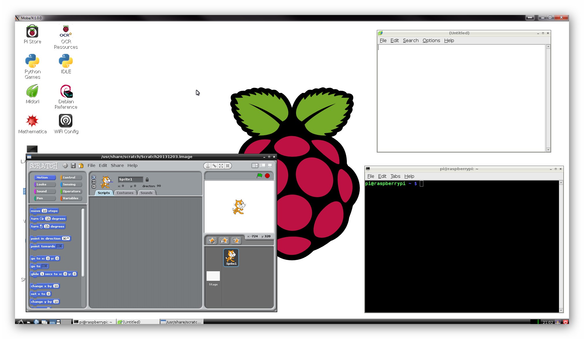Select the Looks block category
584x339 pixels.
click(x=45, y=184)
